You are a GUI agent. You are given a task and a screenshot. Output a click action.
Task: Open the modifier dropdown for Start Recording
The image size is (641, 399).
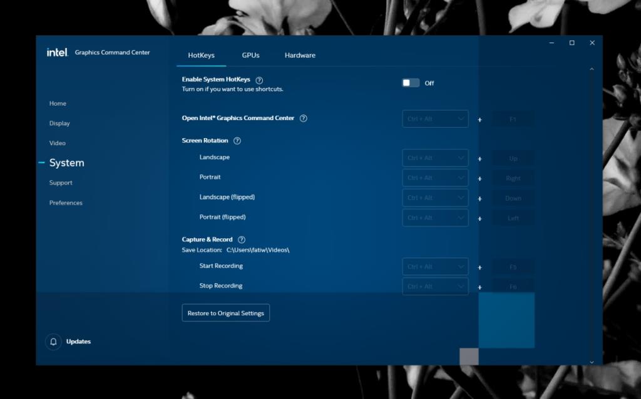(435, 266)
